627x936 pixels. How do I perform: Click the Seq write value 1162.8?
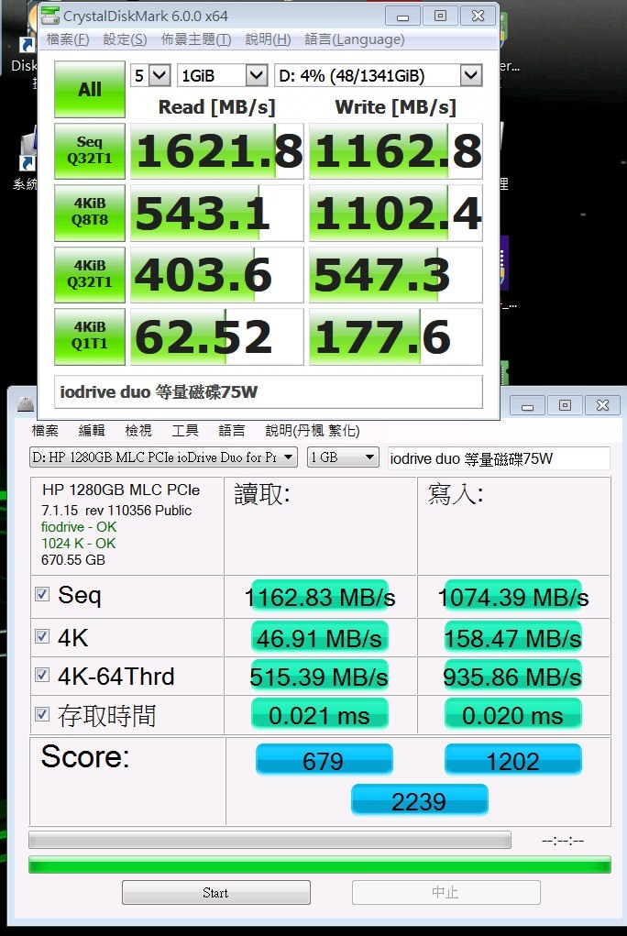coord(396,151)
